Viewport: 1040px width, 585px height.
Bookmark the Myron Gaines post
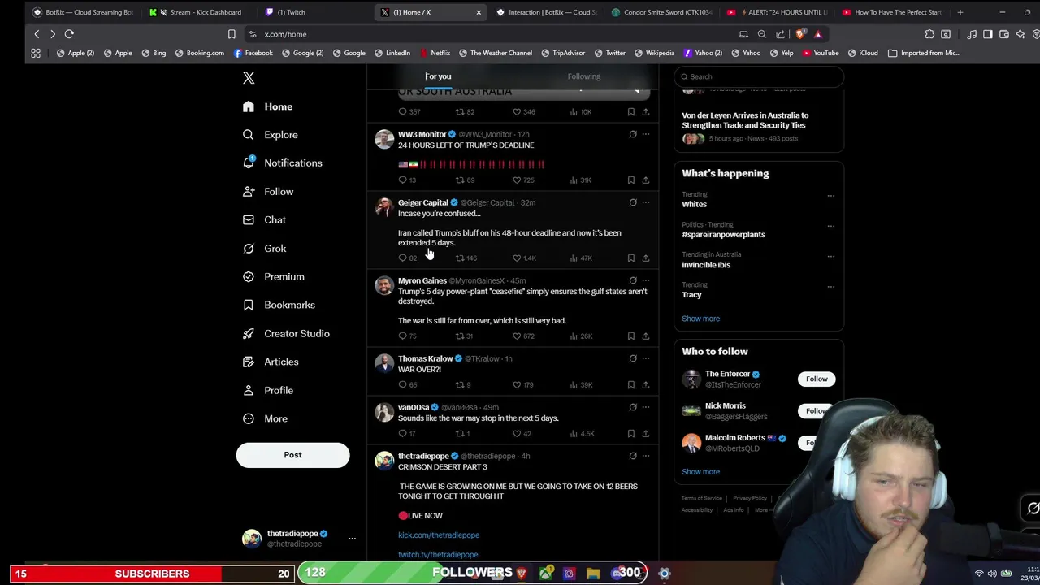(630, 336)
